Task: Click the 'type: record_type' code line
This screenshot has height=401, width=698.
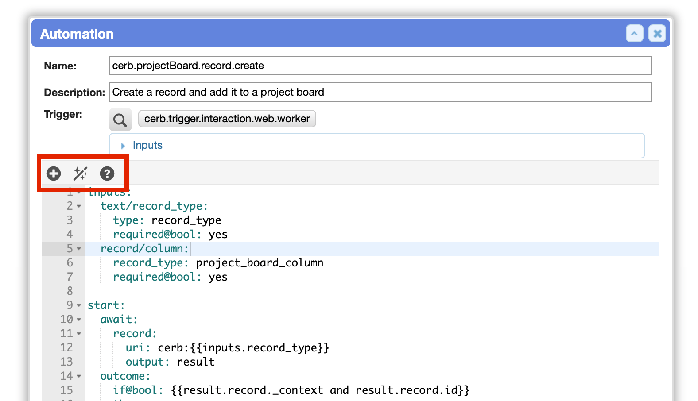Action: pos(167,220)
